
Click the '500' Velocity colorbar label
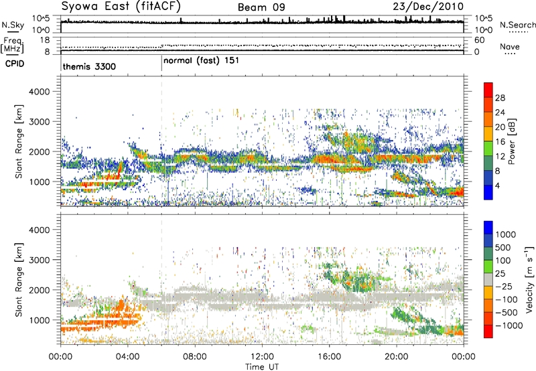click(x=503, y=247)
